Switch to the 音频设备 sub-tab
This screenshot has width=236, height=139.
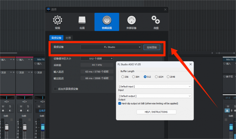click(56, 38)
